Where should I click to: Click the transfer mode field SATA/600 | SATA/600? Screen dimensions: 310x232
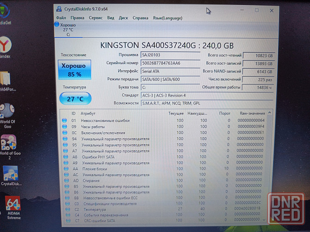point(170,79)
